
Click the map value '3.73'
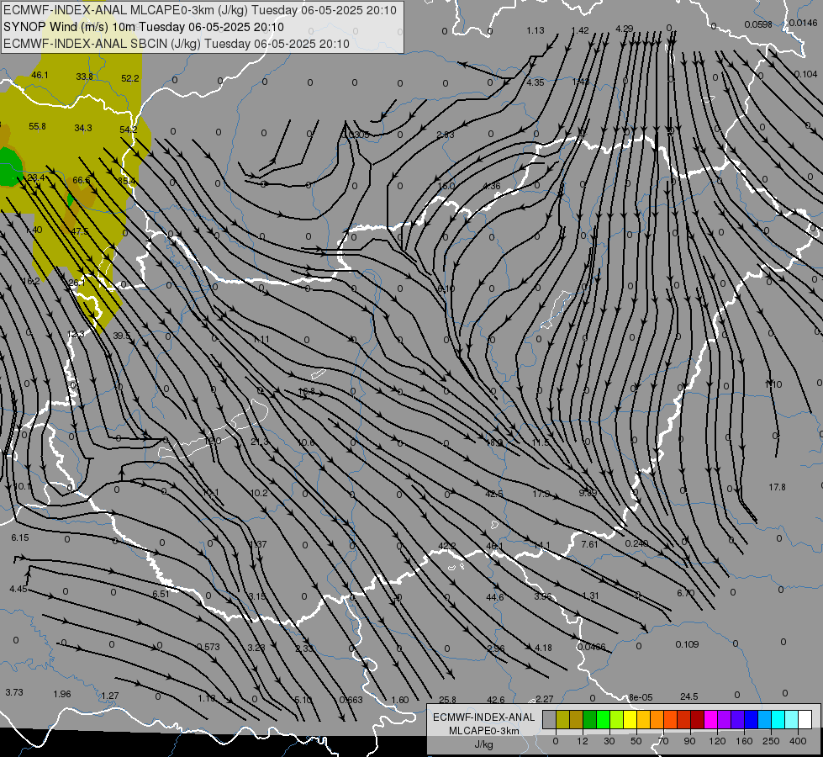[x=14, y=692]
